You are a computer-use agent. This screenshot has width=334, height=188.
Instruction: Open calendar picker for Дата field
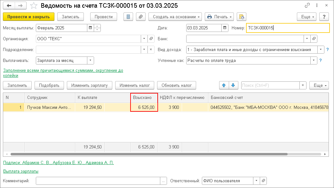click(x=225, y=28)
